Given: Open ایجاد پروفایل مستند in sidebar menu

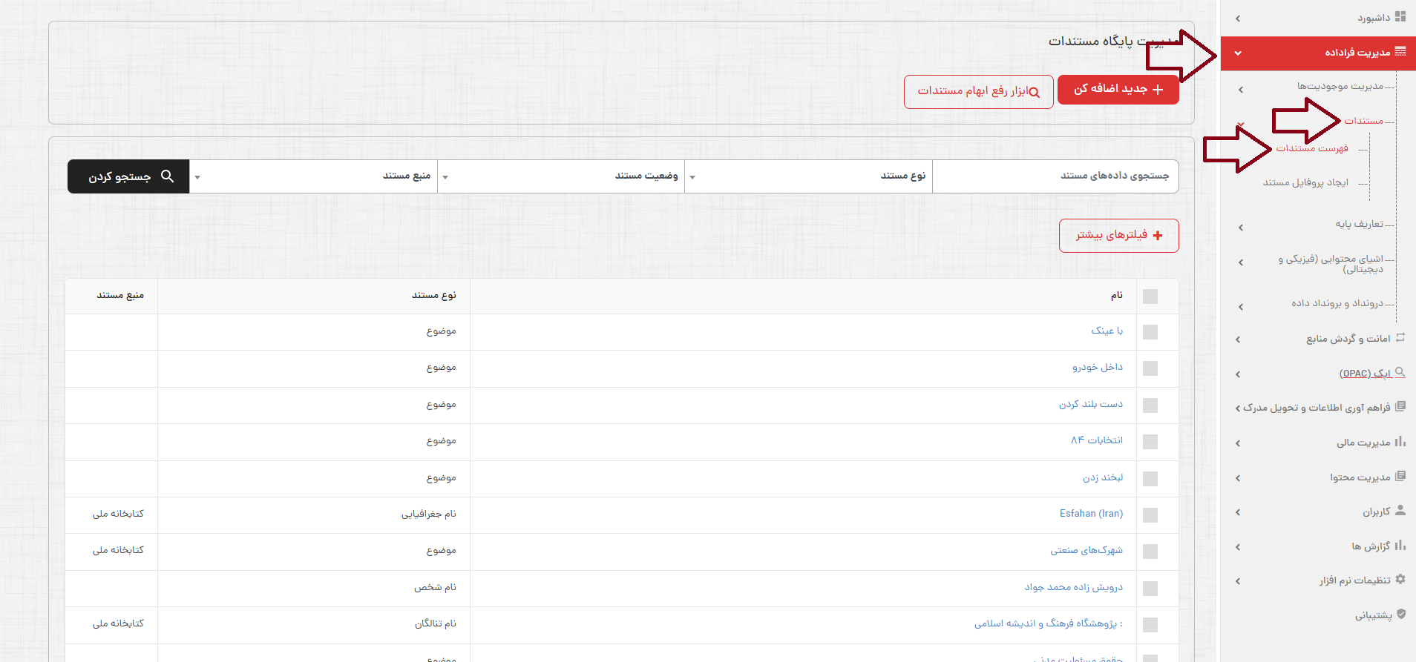Looking at the screenshot, I should click(1305, 182).
